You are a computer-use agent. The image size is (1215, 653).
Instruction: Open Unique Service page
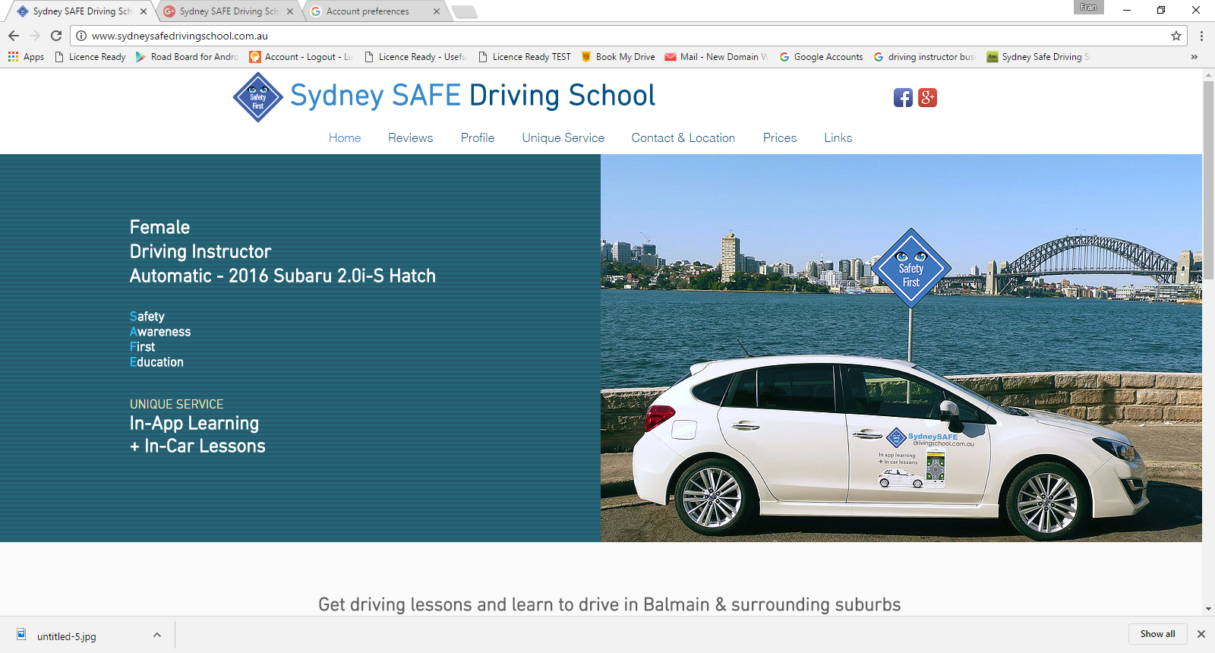click(x=563, y=138)
